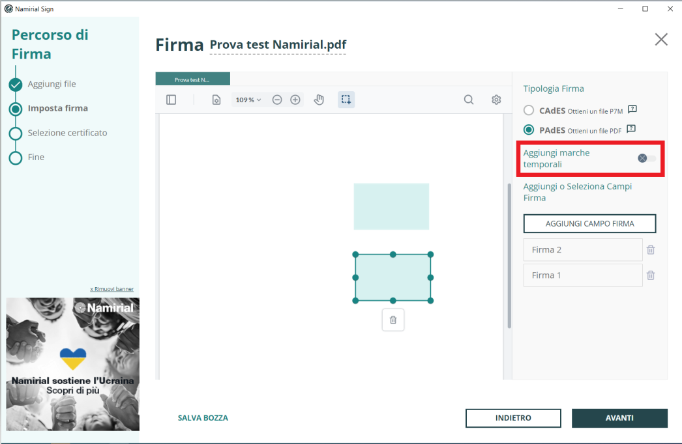
Task: Open the 109 % zoom level dropdown
Action: pos(248,100)
